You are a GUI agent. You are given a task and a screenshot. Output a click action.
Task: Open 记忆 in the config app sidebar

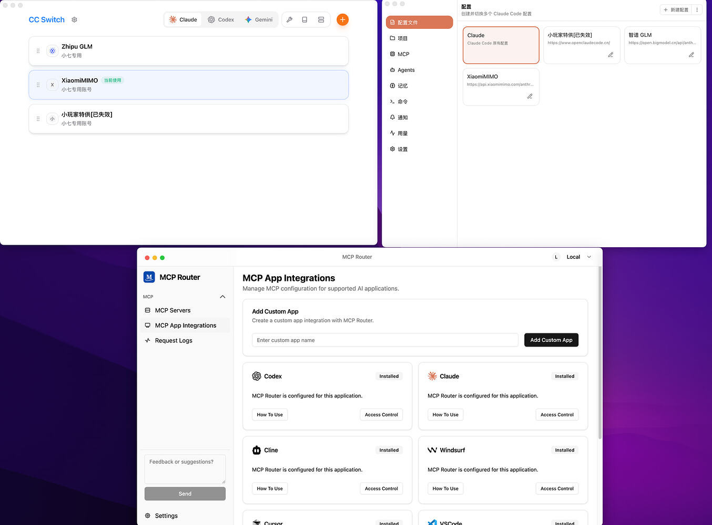tap(419, 86)
